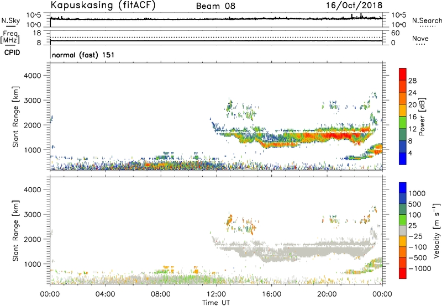442x306 pixels.
Task: Click the noise spike in N.Sky trace
Action: pyautogui.click(x=361, y=15)
